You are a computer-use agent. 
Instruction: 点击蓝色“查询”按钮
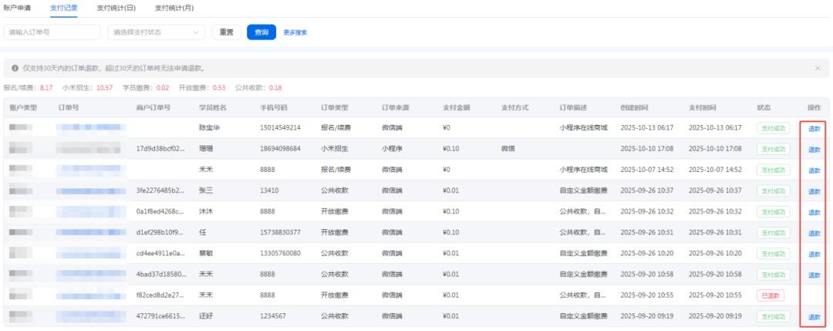(261, 32)
